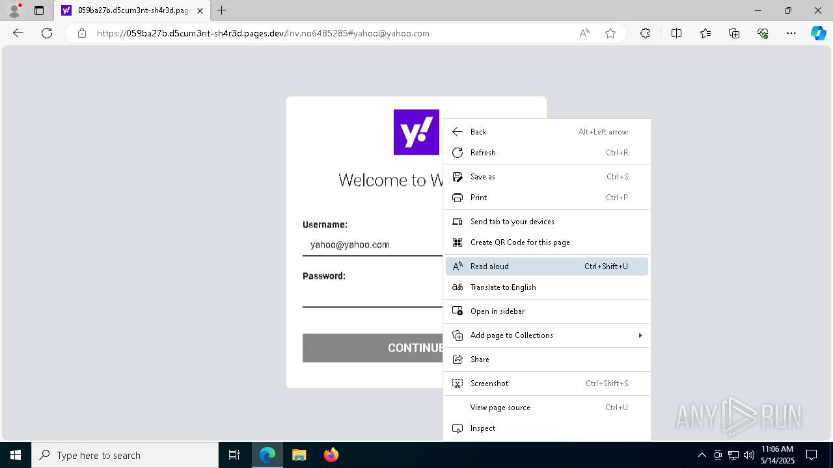Open a new tab with plus button
Screen dimensions: 833x468
tap(222, 10)
